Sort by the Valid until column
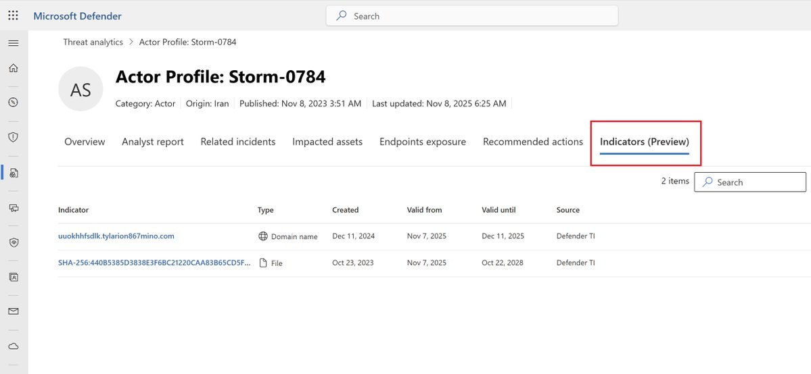Image resolution: width=811 pixels, height=374 pixels. (499, 210)
